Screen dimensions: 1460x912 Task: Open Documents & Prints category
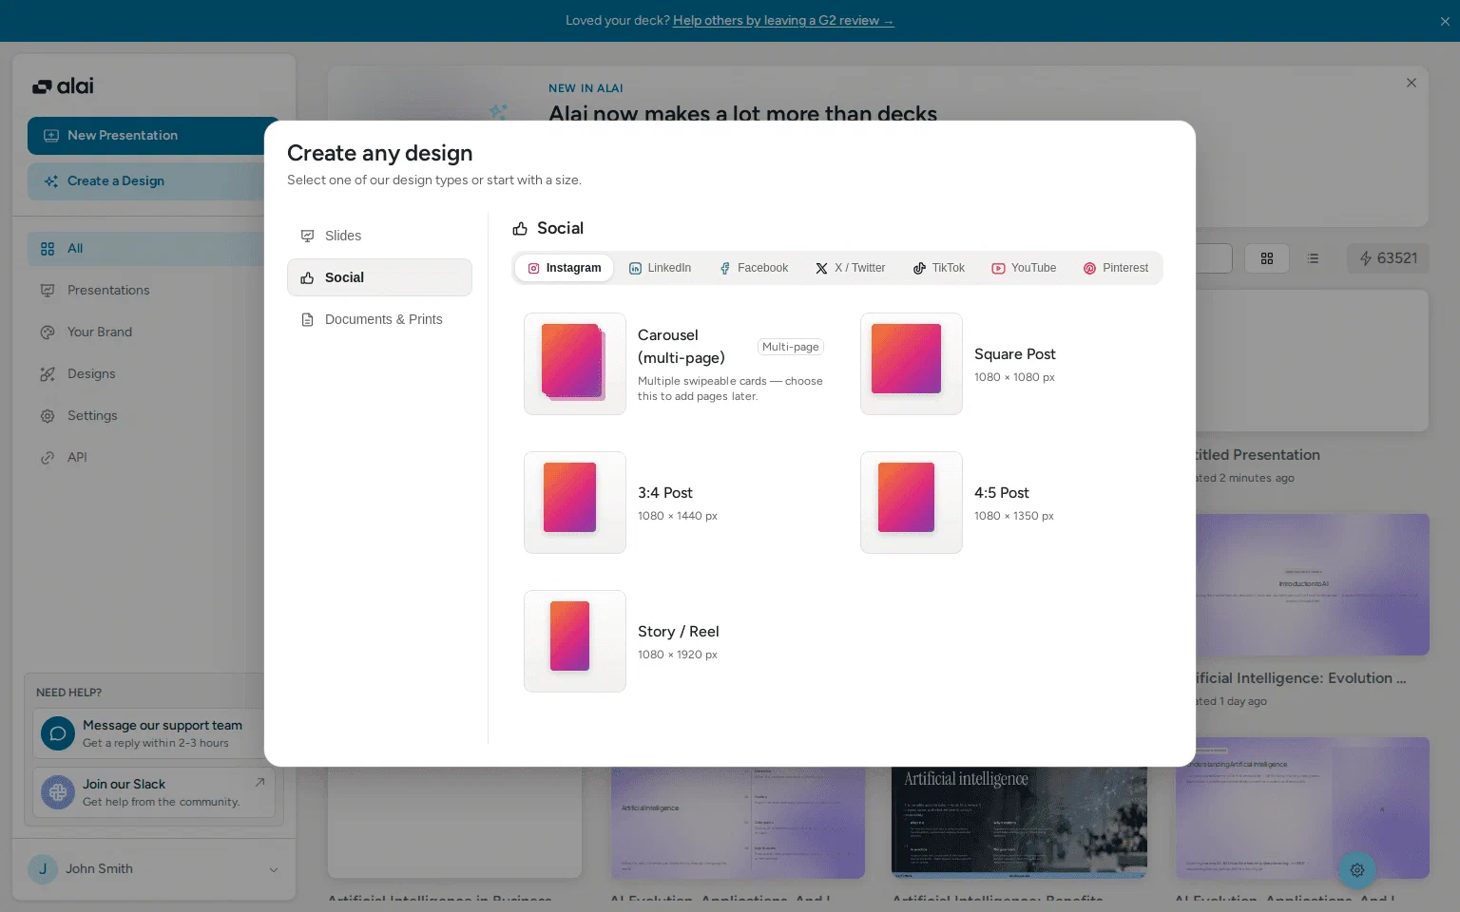(379, 319)
